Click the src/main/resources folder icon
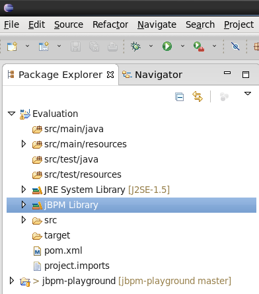Viewport: 259px width, 294px height. tap(37, 145)
